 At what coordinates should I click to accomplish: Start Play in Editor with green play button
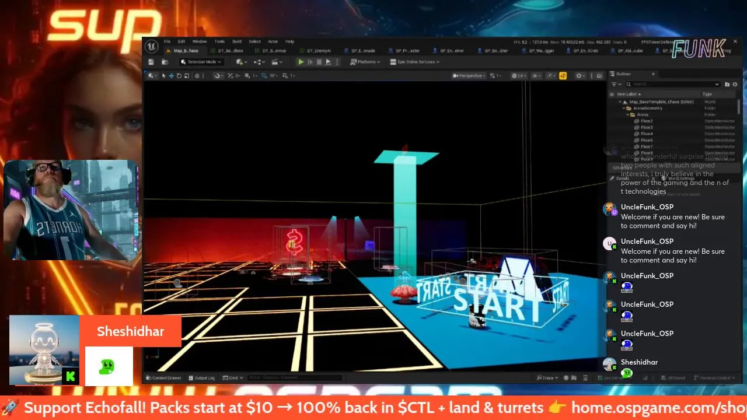301,62
